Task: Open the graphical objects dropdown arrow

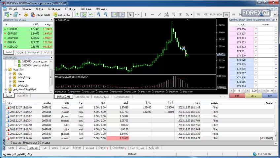Action: coord(192,14)
